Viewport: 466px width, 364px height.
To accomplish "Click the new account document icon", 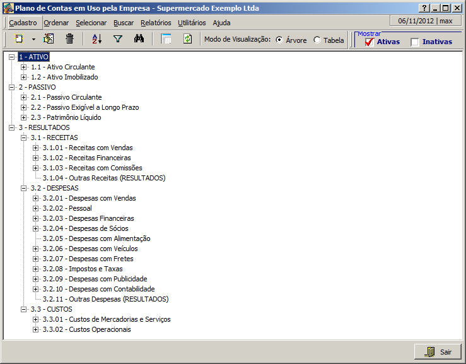I will click(x=19, y=39).
